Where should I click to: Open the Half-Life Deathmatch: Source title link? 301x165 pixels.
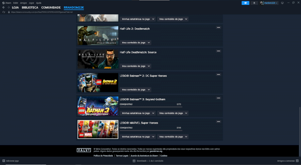(x=138, y=52)
